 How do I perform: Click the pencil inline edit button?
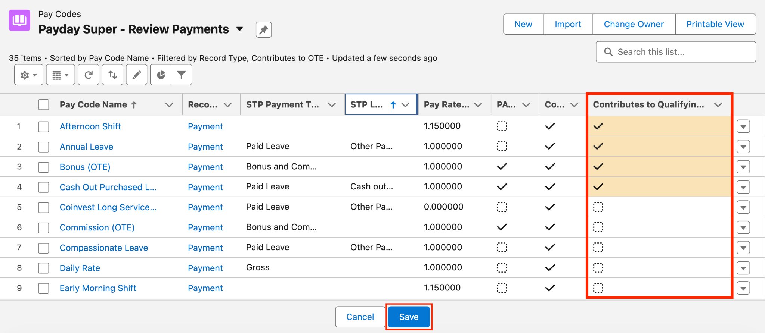pyautogui.click(x=137, y=75)
